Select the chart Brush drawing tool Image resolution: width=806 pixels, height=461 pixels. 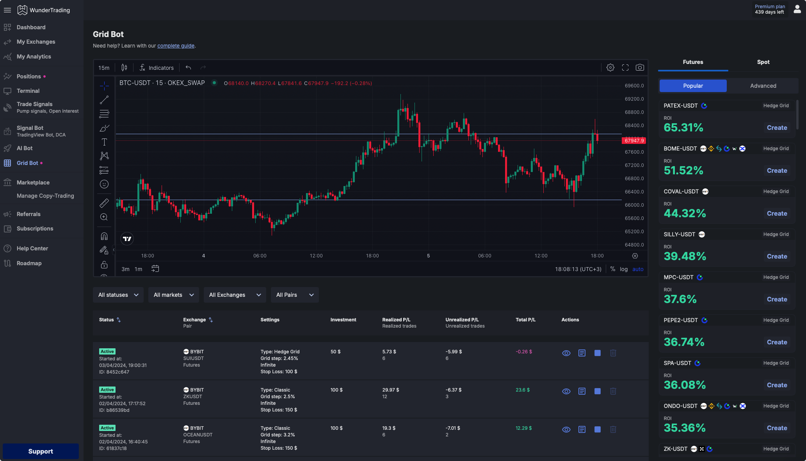(104, 128)
